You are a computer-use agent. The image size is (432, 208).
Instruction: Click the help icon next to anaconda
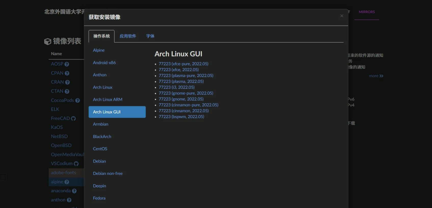pos(74,191)
